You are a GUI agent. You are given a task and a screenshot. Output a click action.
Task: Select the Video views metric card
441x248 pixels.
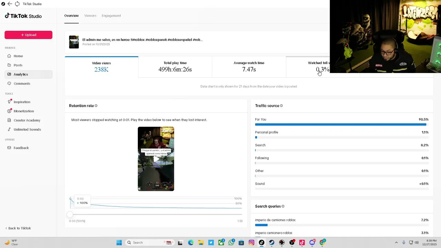click(x=101, y=67)
